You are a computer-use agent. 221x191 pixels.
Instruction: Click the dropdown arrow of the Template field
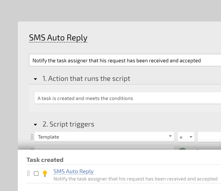pos(170,136)
